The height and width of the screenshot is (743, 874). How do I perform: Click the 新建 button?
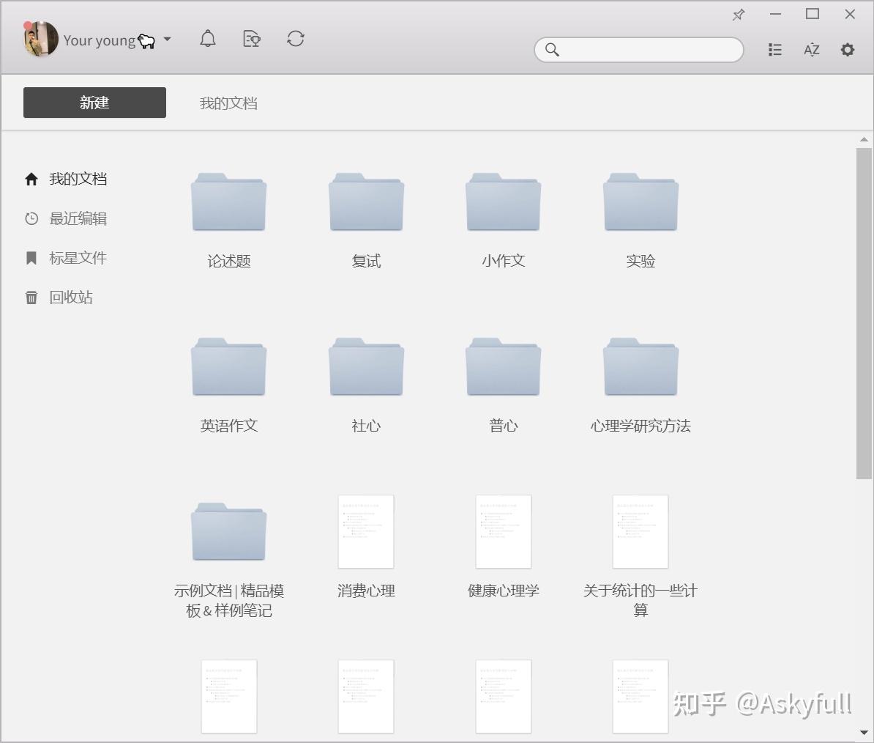(94, 103)
